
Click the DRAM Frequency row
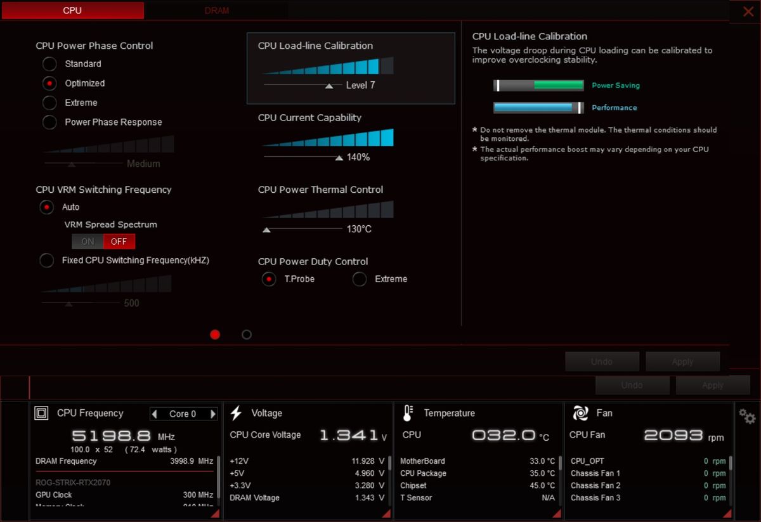[x=124, y=461]
